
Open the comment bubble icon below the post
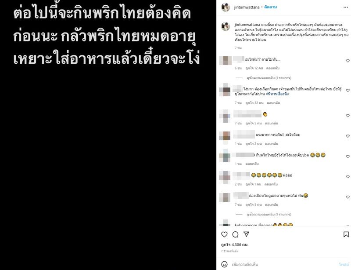click(235, 234)
